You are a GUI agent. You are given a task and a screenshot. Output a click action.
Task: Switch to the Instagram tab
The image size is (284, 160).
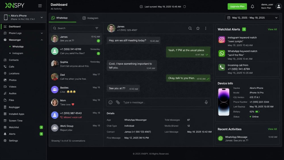pyautogui.click(x=90, y=18)
